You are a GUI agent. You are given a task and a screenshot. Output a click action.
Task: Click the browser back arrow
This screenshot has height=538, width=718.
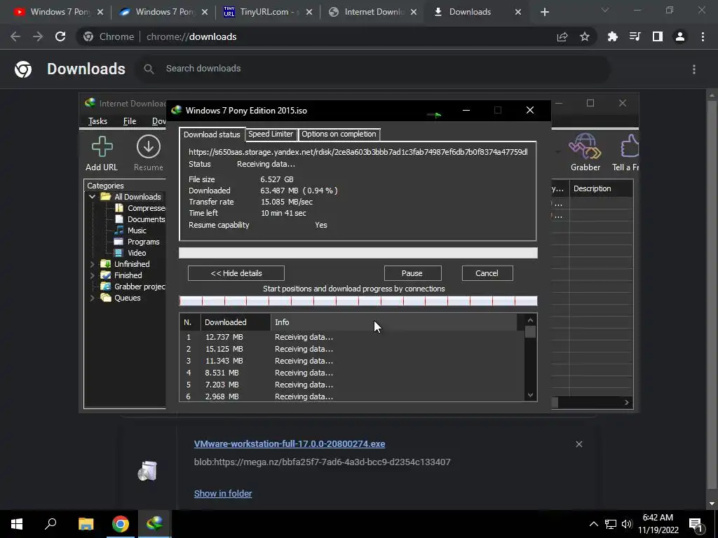point(15,36)
